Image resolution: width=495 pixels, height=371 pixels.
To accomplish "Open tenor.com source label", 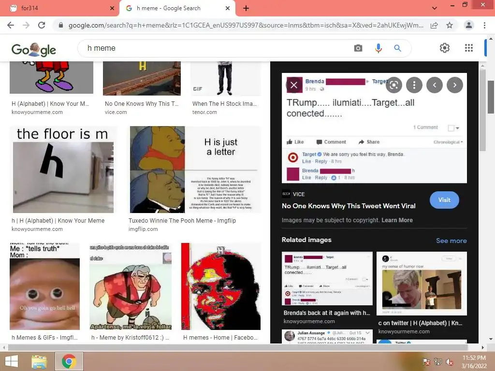I will coord(204,112).
